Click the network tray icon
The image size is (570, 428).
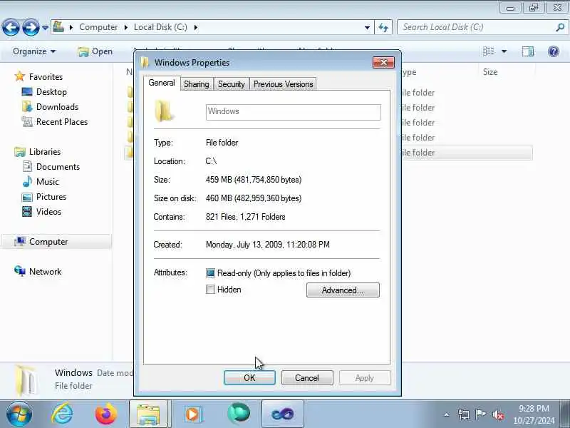point(464,414)
